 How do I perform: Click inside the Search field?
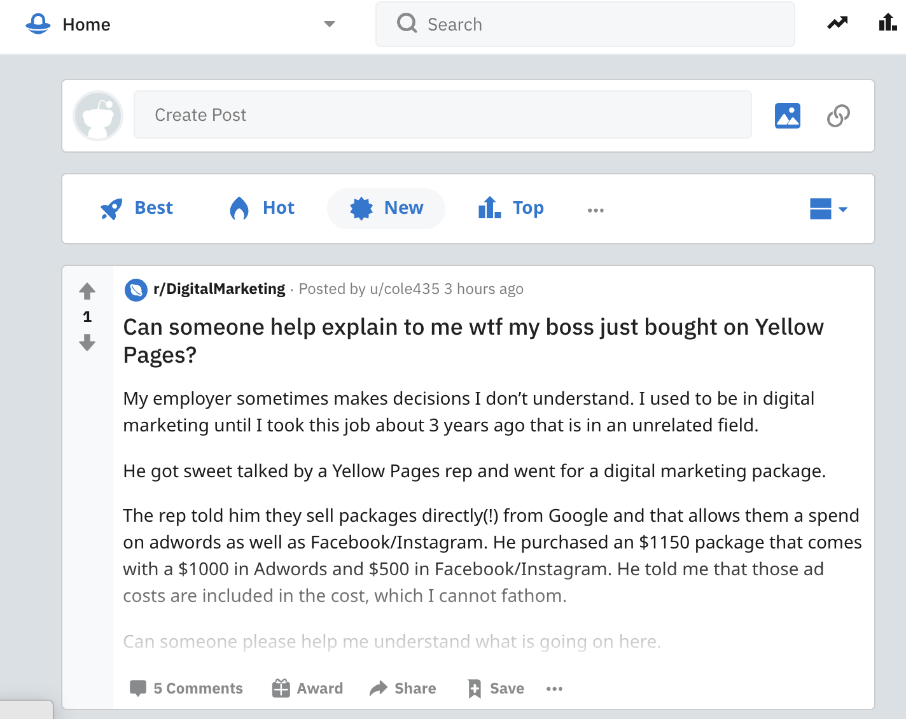[585, 24]
